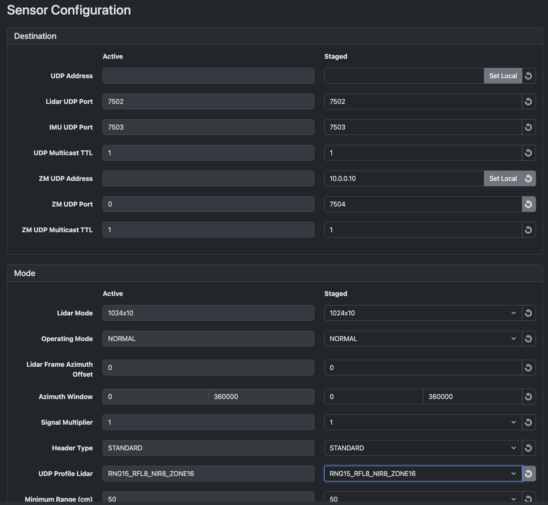Open the staged Header Type dropdown
Viewport: 548px width, 505px height.
click(423, 448)
